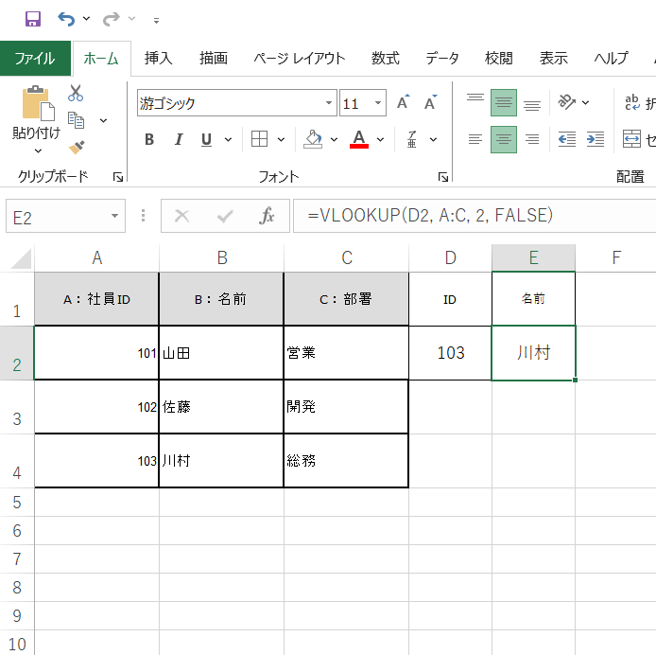This screenshot has height=655, width=656.
Task: Switch to the 数式 ribbon tab
Action: click(385, 58)
